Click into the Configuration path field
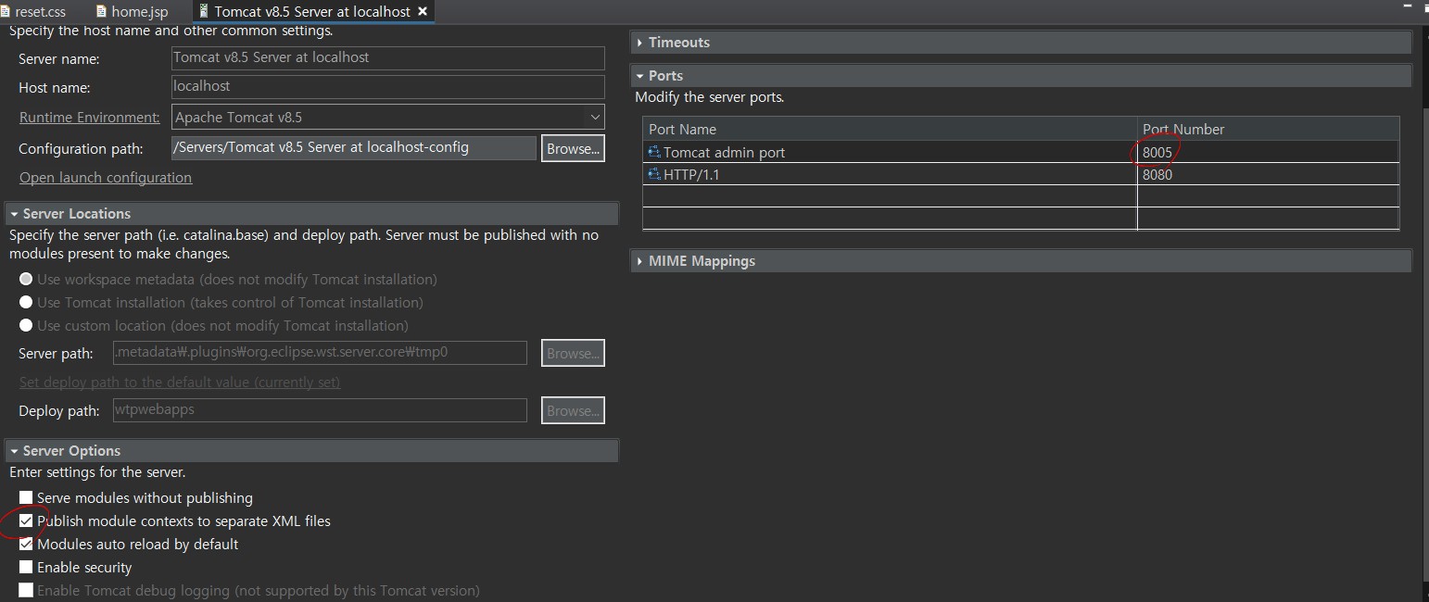The image size is (1429, 602). pyautogui.click(x=353, y=147)
